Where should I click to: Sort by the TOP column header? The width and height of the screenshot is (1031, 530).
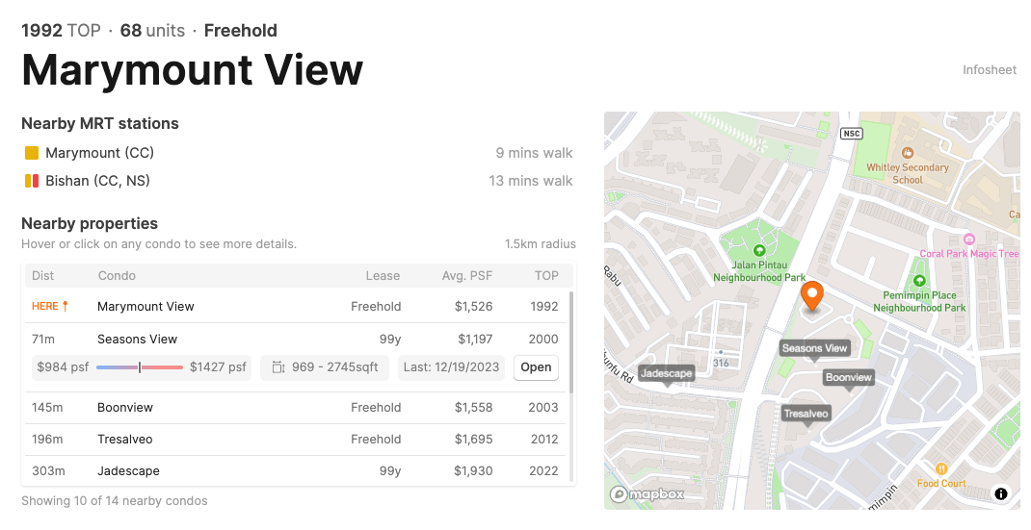click(x=546, y=276)
